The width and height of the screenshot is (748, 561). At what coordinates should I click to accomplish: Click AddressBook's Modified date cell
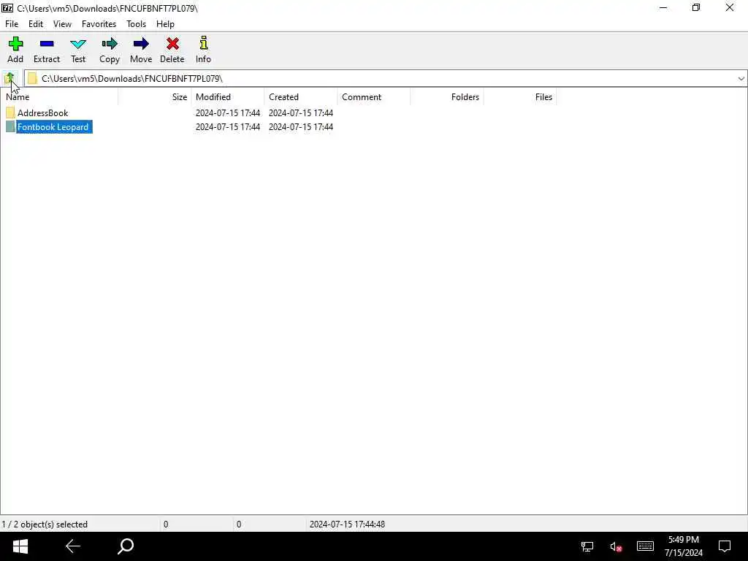pos(228,113)
